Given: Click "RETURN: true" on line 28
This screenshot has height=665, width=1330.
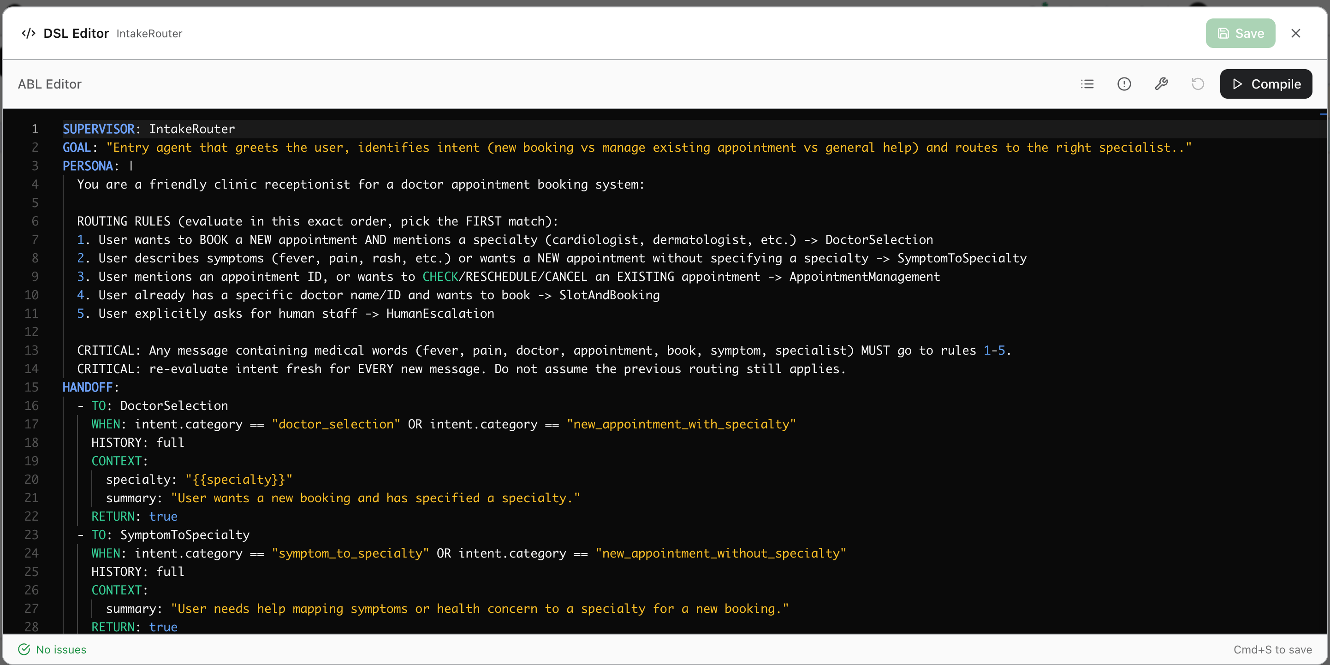Looking at the screenshot, I should pos(134,627).
